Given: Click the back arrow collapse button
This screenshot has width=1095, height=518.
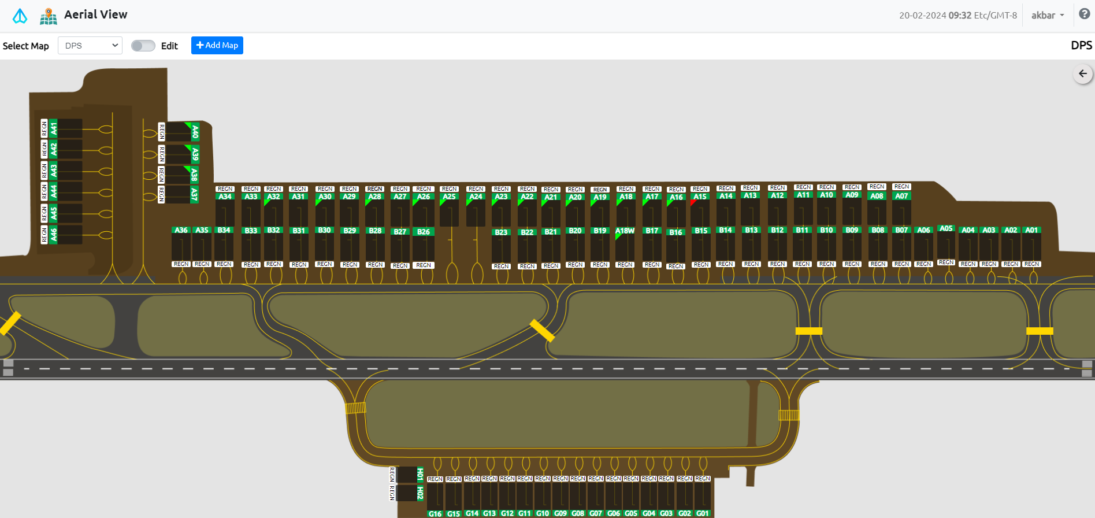Looking at the screenshot, I should coord(1082,74).
